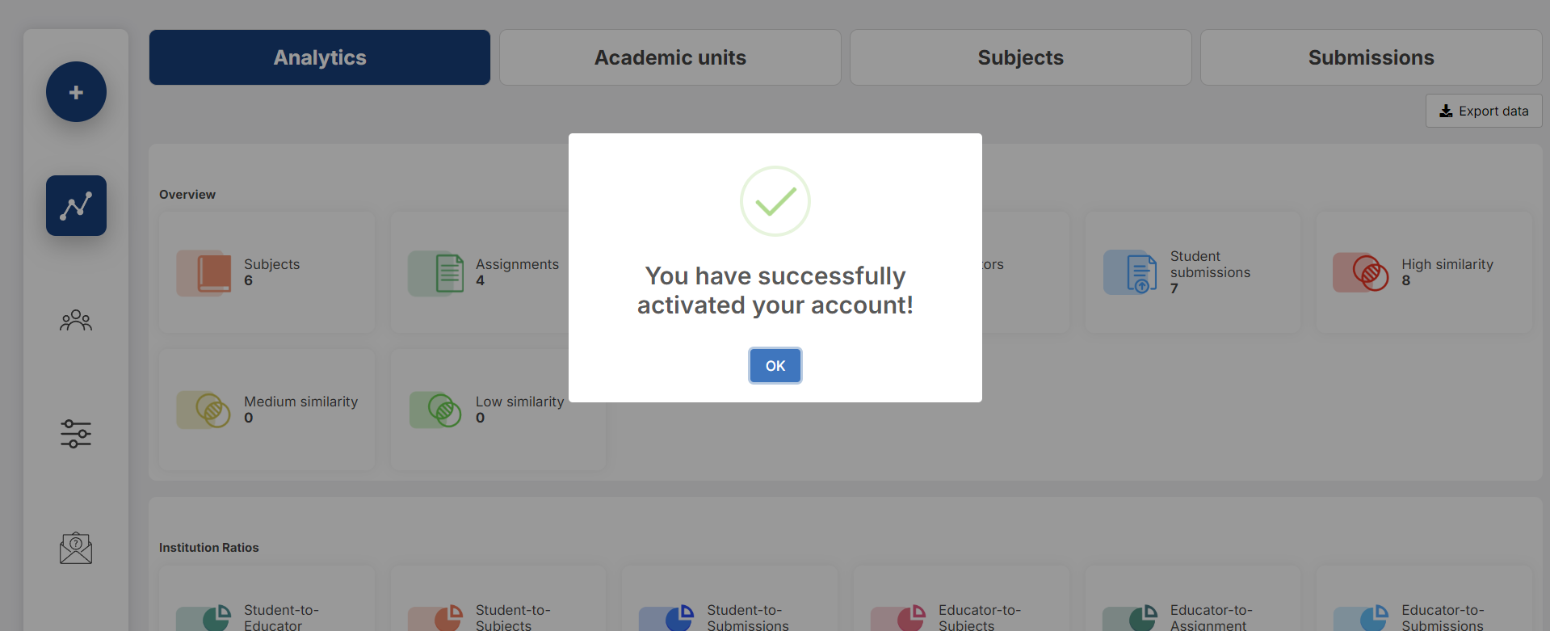Image resolution: width=1550 pixels, height=631 pixels.
Task: Switch to the Analytics tab
Action: click(320, 57)
